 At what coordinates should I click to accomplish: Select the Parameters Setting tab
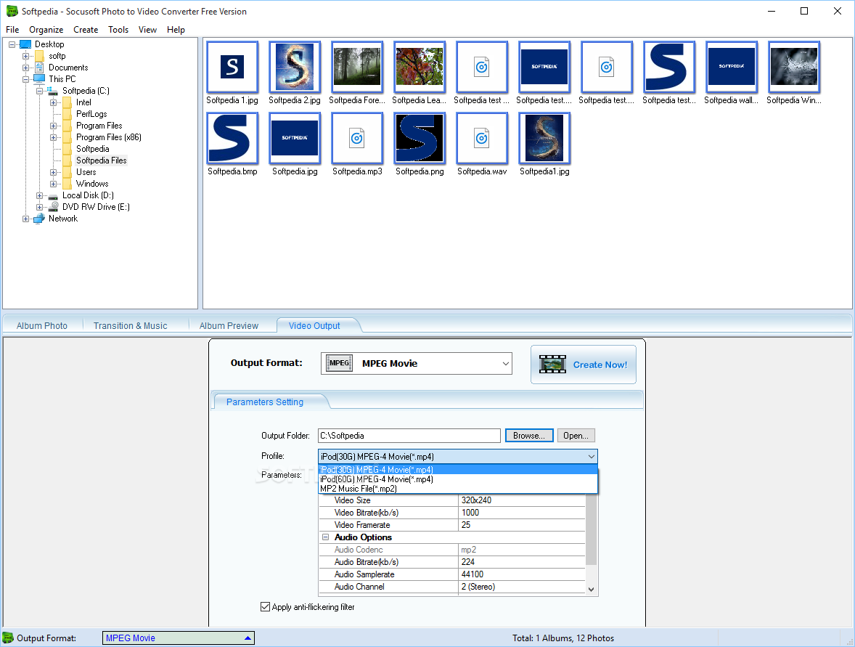coord(265,402)
